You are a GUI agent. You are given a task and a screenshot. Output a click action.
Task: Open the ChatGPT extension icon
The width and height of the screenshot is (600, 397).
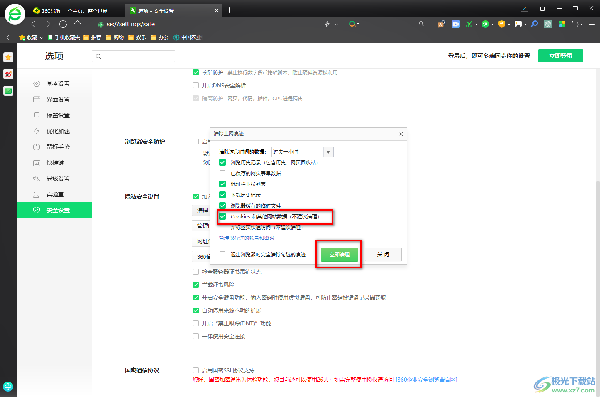(548, 24)
